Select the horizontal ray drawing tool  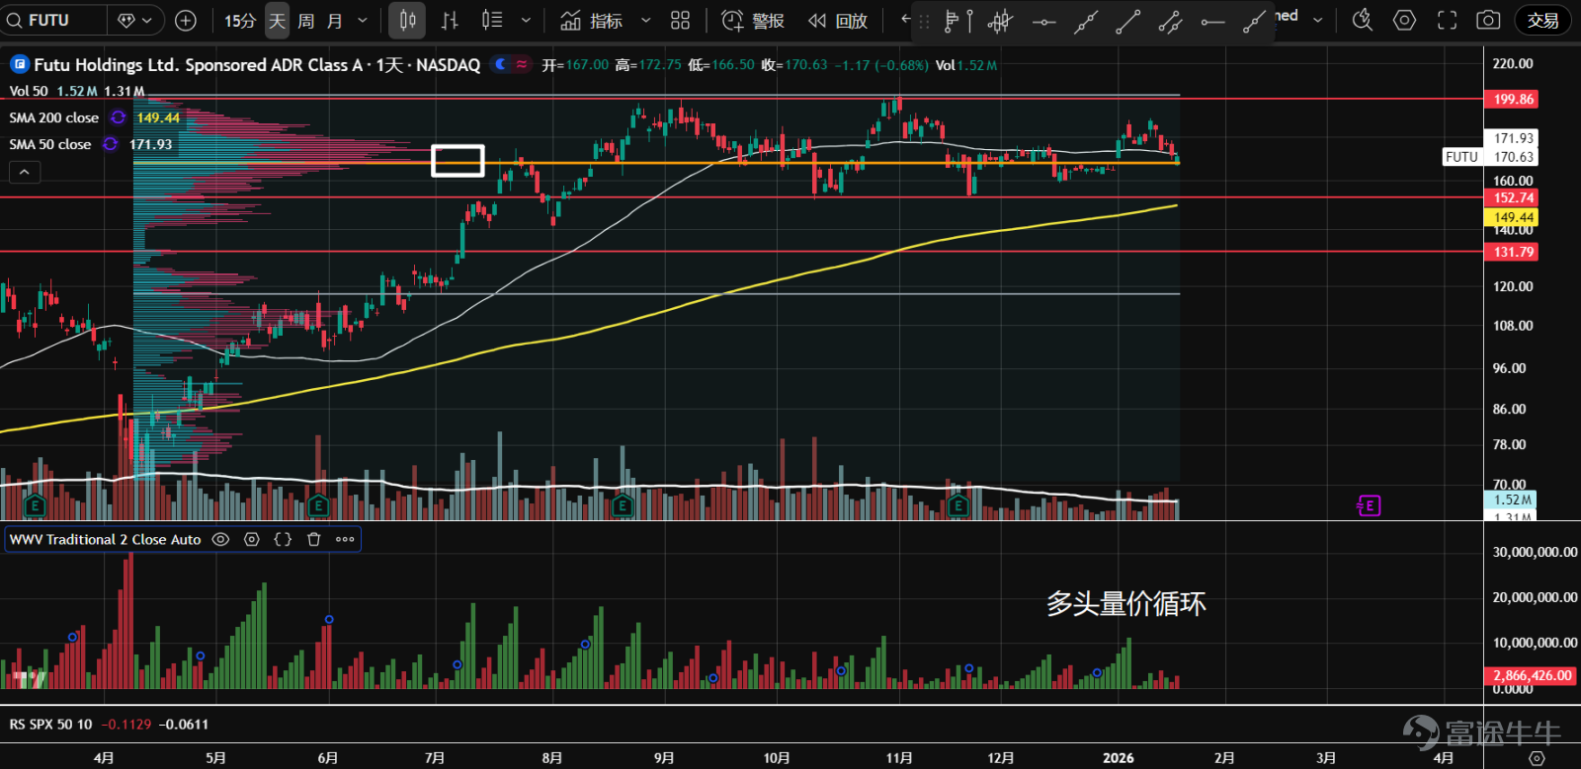1212,21
